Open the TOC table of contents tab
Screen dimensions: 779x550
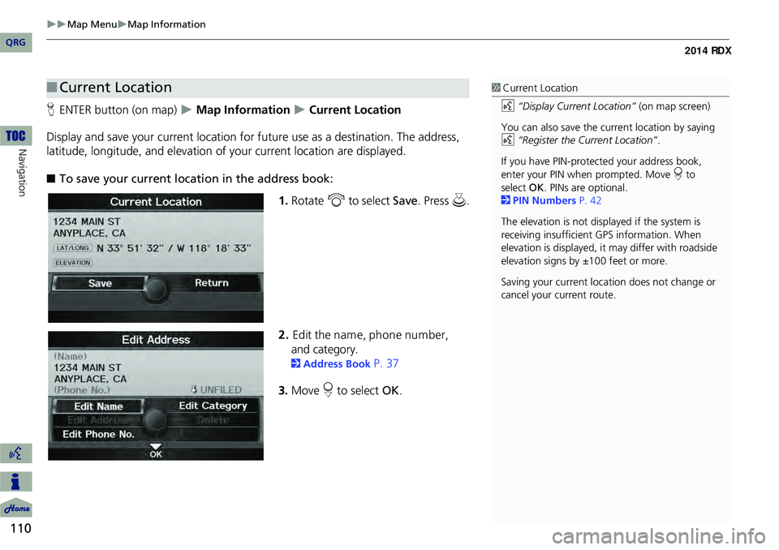[16, 135]
